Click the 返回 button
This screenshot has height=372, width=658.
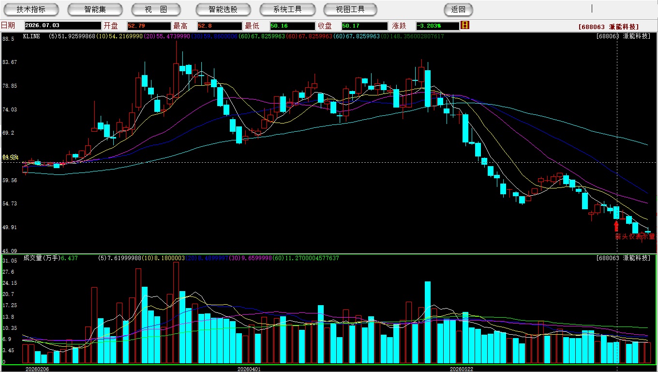point(458,9)
